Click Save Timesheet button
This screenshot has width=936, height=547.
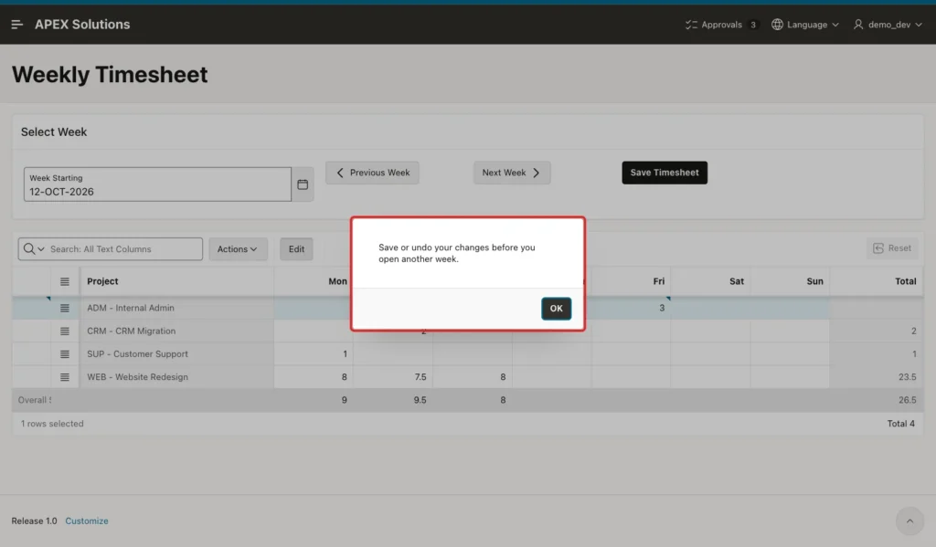665,173
